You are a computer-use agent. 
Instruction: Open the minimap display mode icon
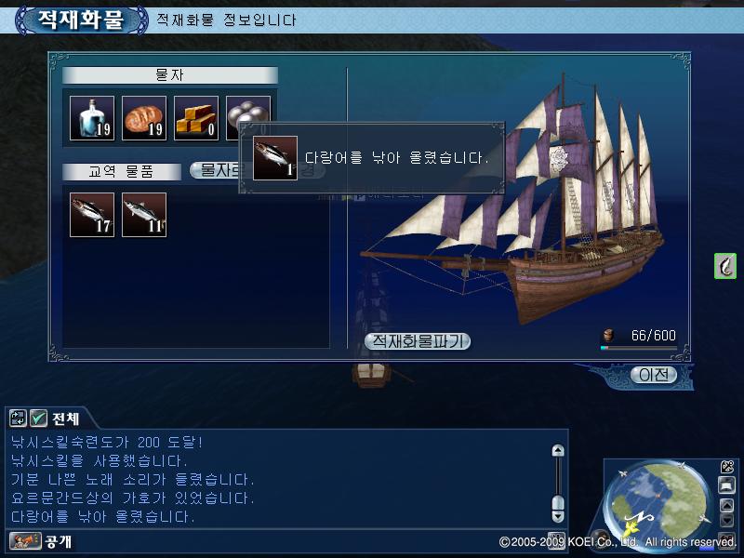pyautogui.click(x=727, y=485)
